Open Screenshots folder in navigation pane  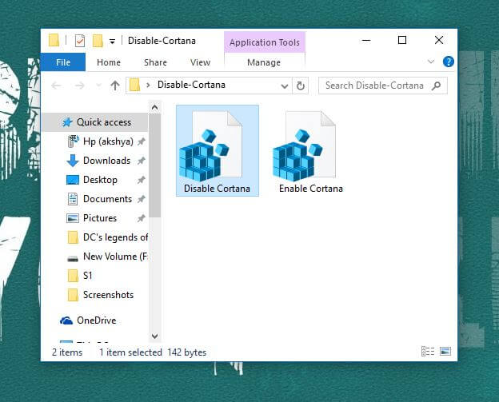(101, 295)
